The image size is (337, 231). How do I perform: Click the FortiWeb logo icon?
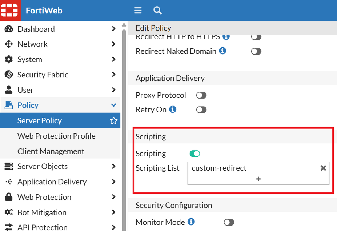point(10,10)
